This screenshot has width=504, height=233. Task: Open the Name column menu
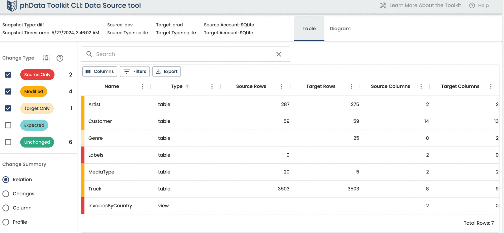142,86
